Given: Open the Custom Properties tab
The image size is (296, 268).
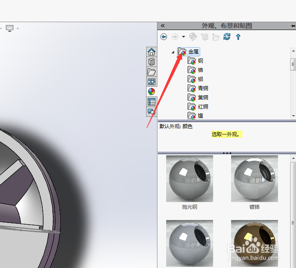Looking at the screenshot, I should (152, 102).
